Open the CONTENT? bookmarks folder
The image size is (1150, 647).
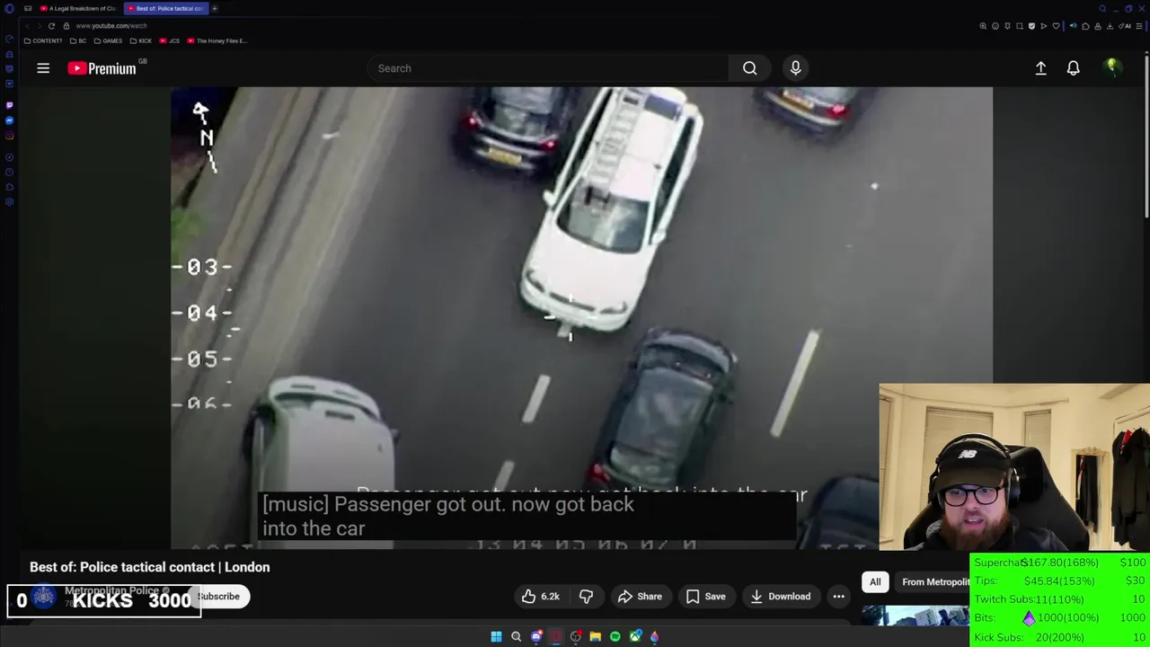(43, 40)
